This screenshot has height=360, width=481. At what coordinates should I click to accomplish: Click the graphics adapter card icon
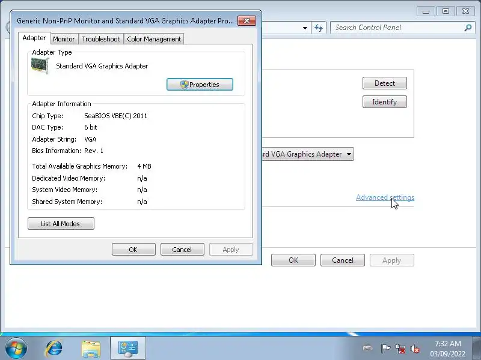(40, 65)
